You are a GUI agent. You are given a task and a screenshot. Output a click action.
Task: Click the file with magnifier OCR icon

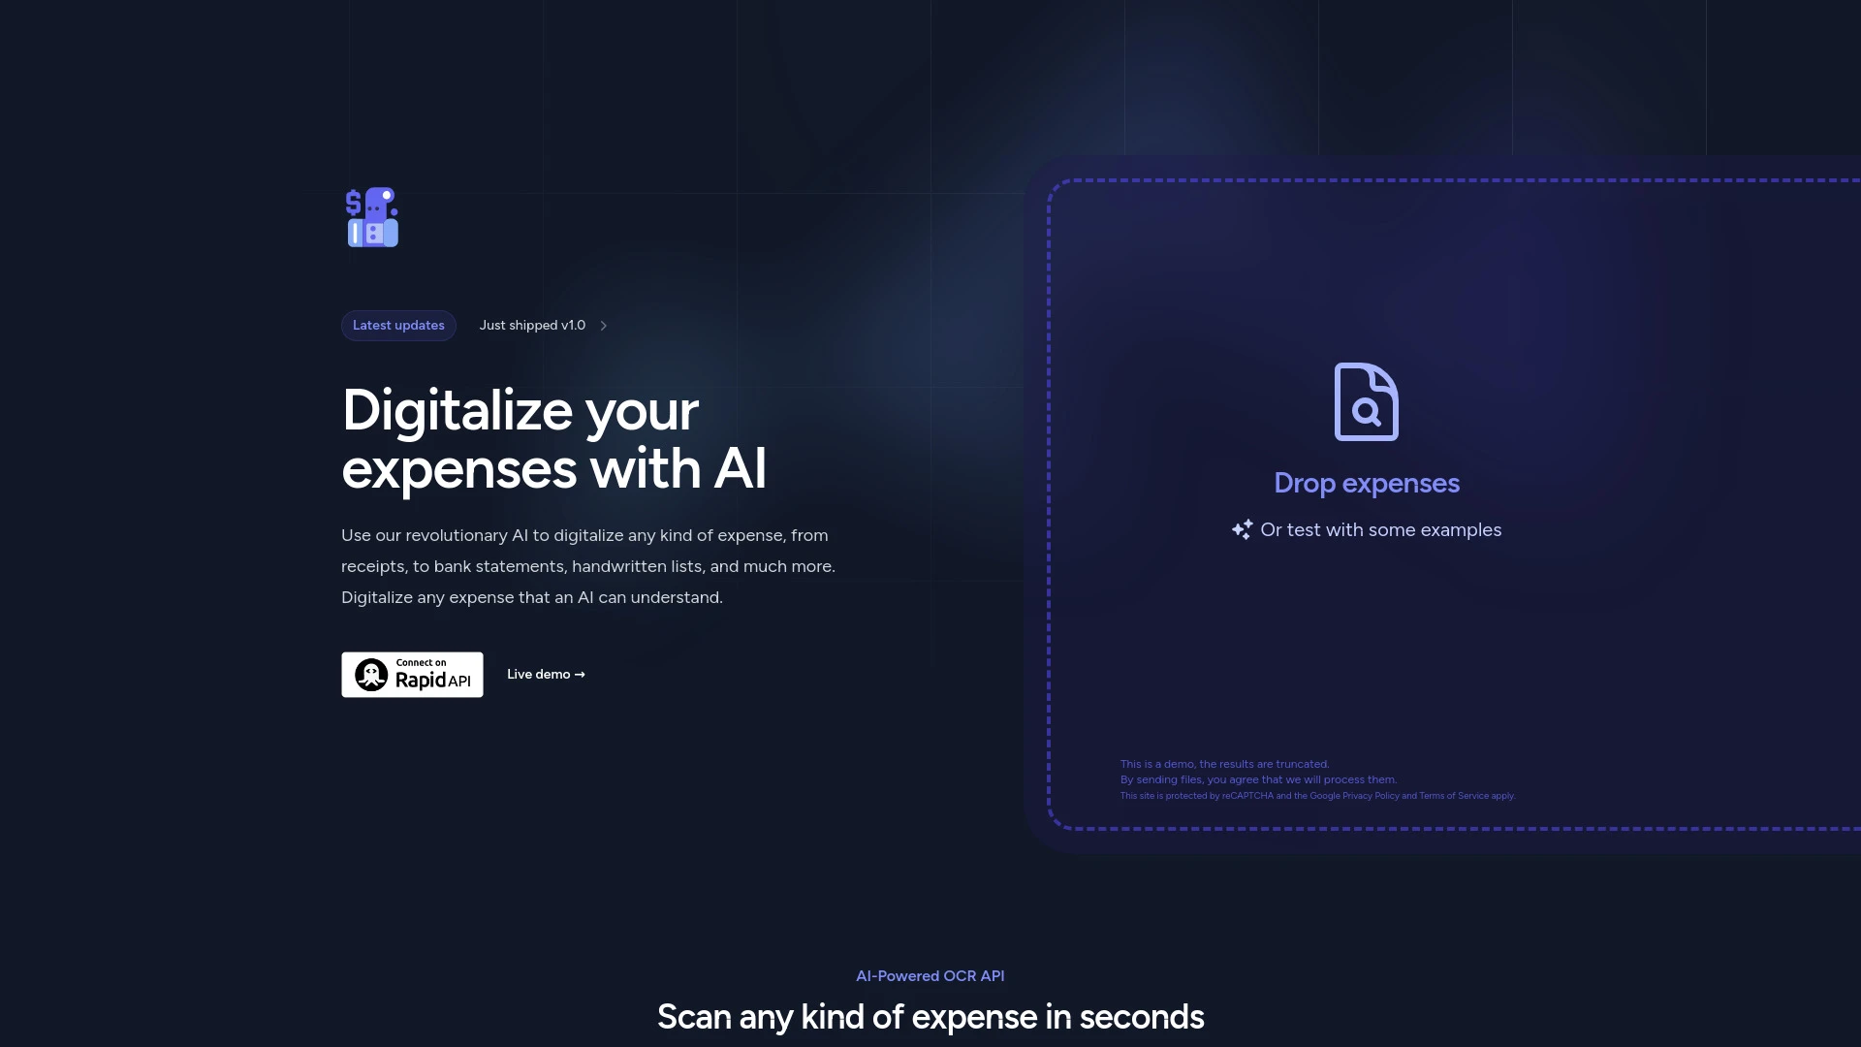[x=1365, y=400]
